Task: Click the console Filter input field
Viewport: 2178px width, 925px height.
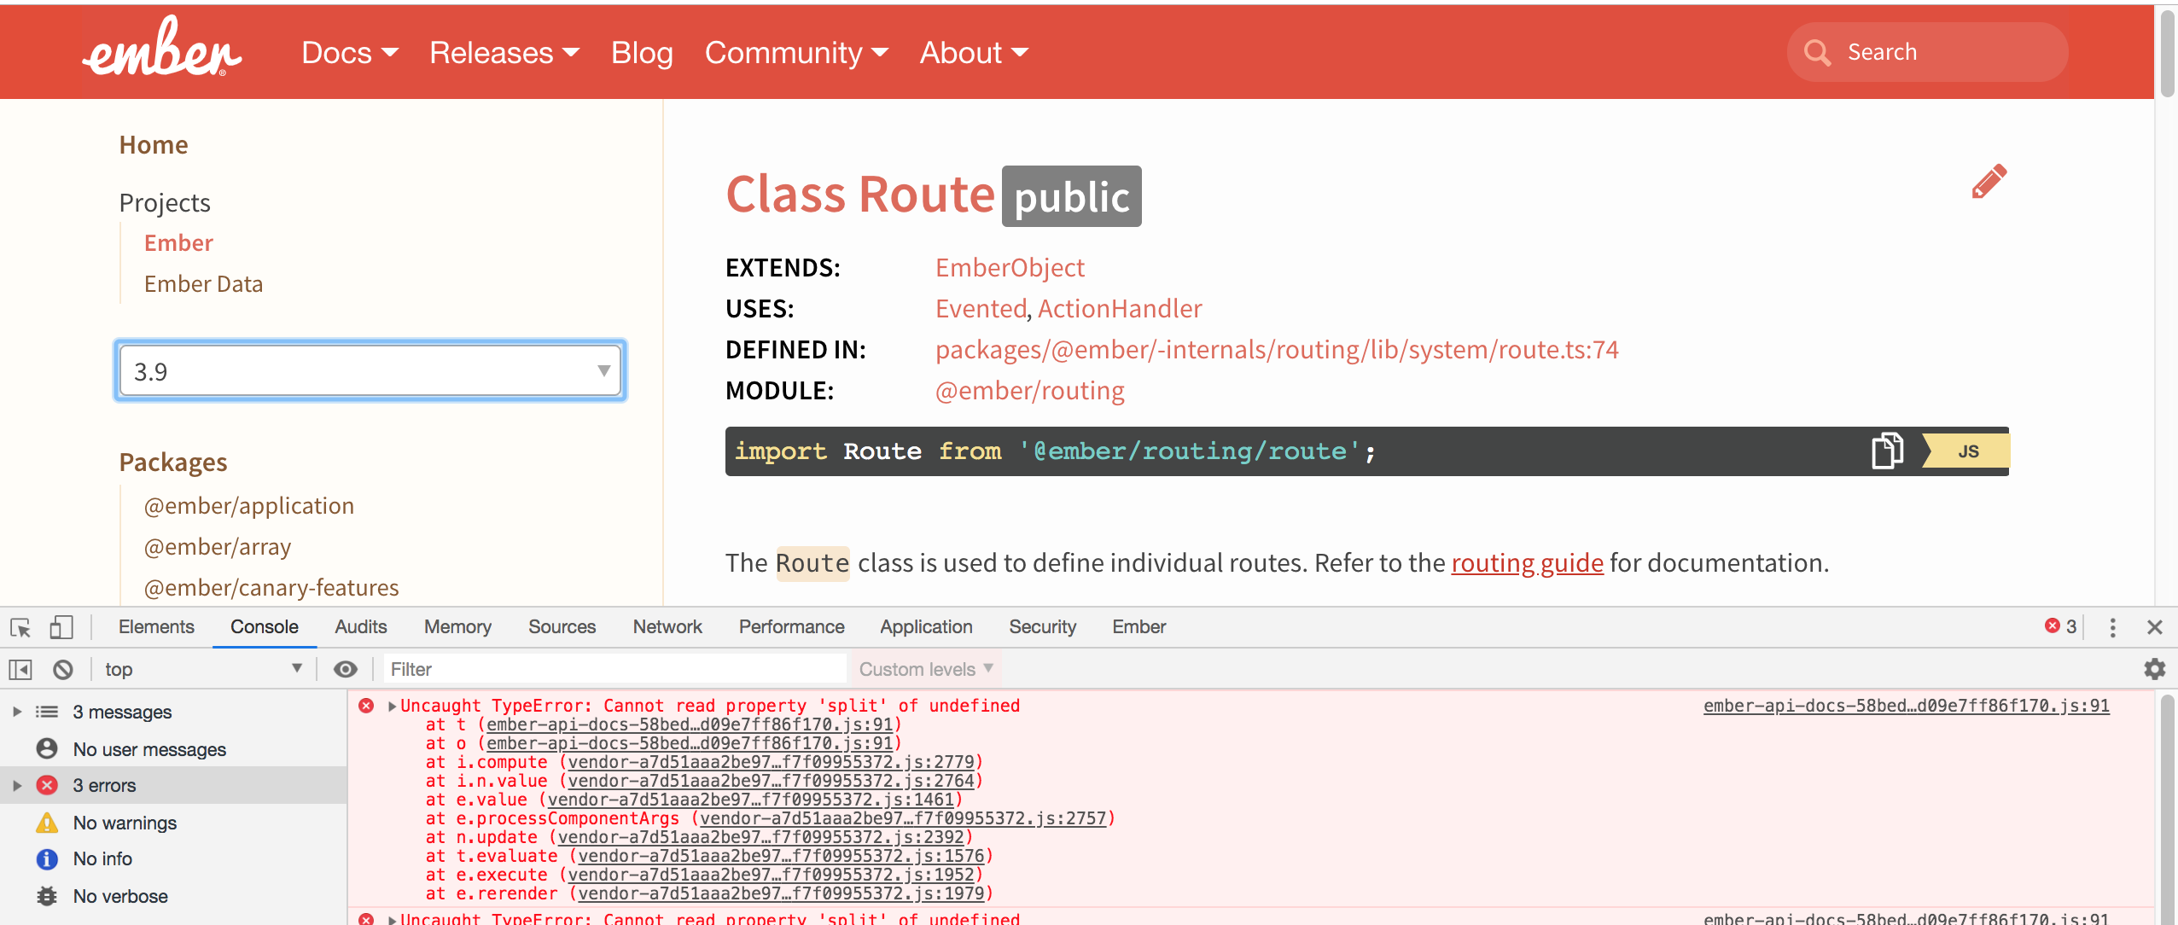Action: pos(614,670)
